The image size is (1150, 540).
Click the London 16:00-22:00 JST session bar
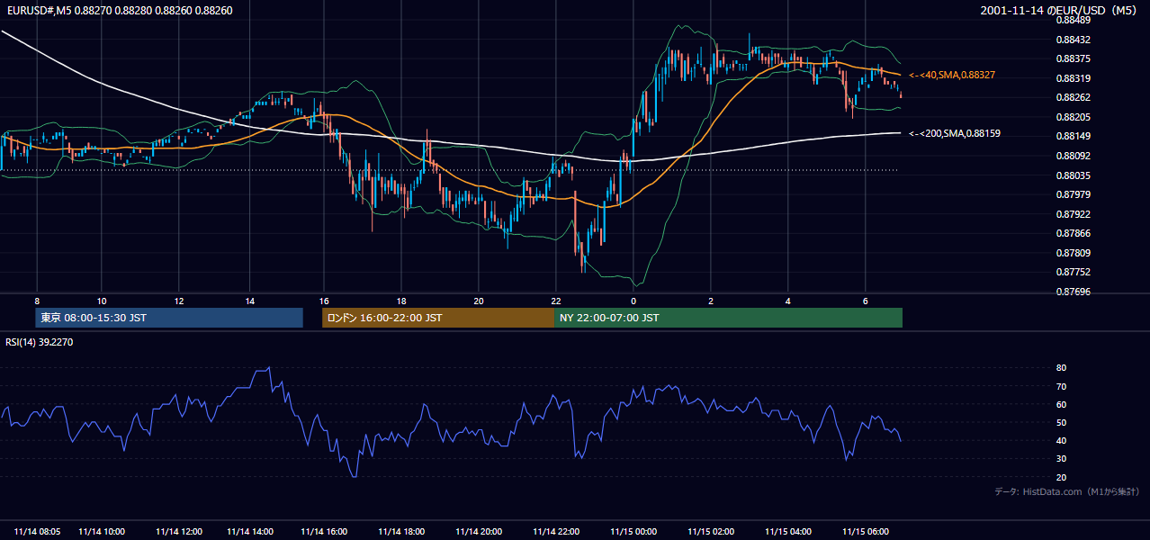[438, 318]
